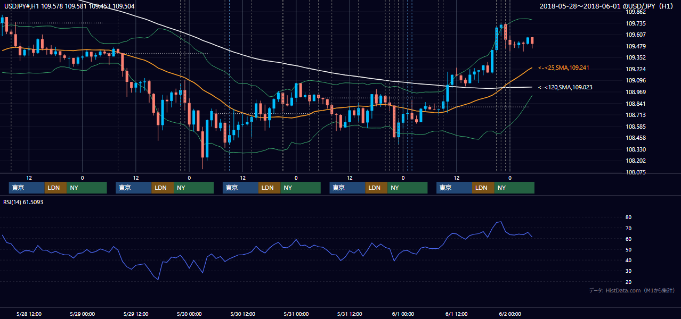Click the 6/2 00:00 time axis label
This screenshot has height=319, width=681.
click(510, 314)
